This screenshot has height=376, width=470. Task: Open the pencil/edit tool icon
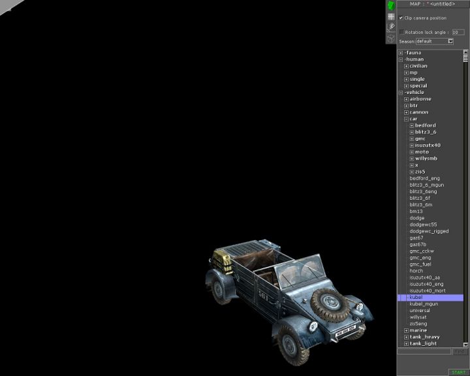pos(391,27)
